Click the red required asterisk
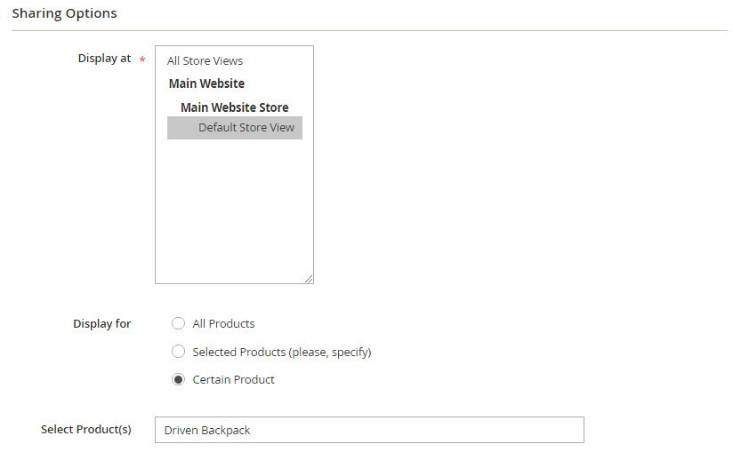 (142, 59)
